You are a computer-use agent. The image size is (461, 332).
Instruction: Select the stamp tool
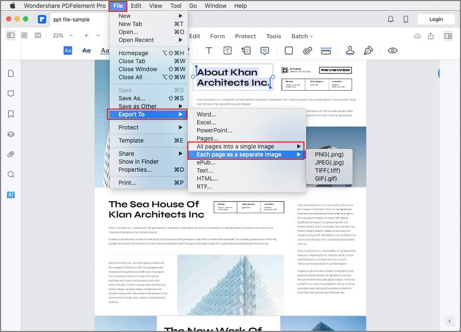click(x=350, y=51)
